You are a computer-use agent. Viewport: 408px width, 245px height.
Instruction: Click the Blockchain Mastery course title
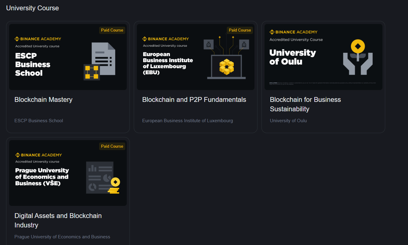click(43, 100)
